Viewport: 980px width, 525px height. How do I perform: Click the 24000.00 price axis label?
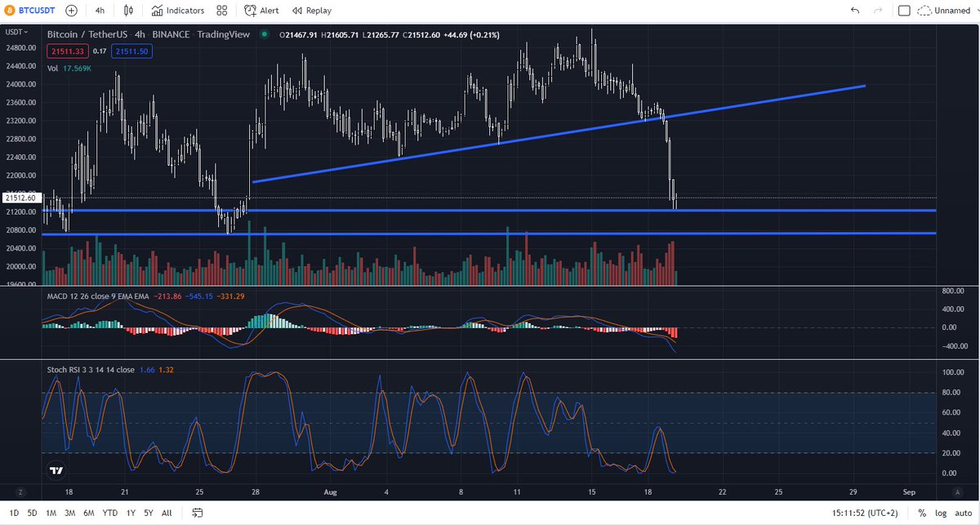[21, 84]
